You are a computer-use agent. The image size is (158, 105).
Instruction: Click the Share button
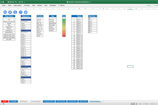tap(148, 5)
